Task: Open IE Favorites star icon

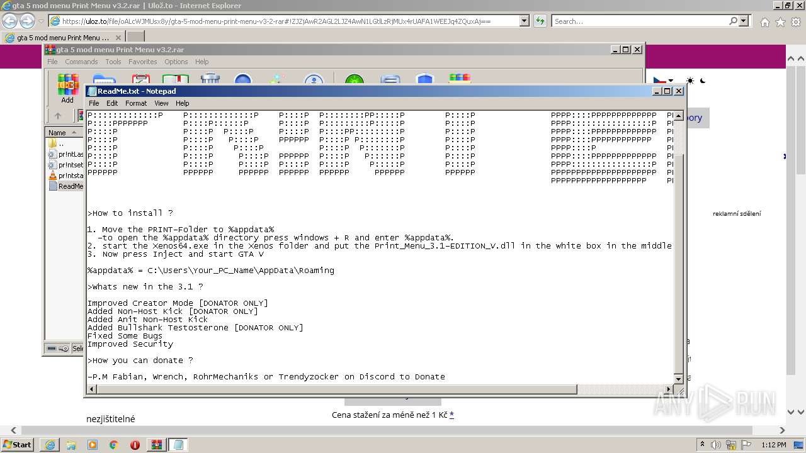Action: (780, 21)
